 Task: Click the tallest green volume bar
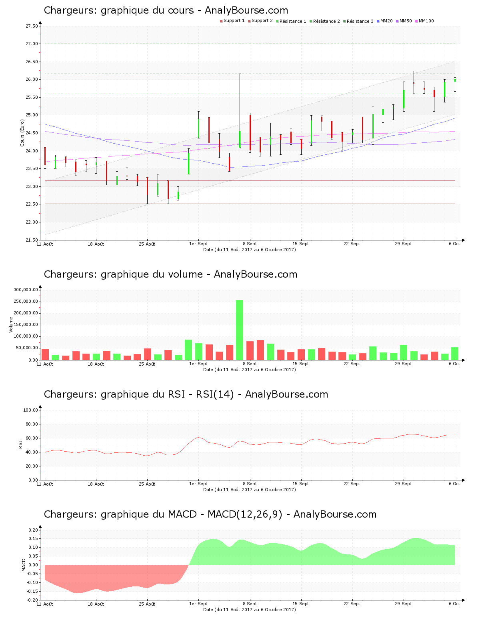point(240,330)
